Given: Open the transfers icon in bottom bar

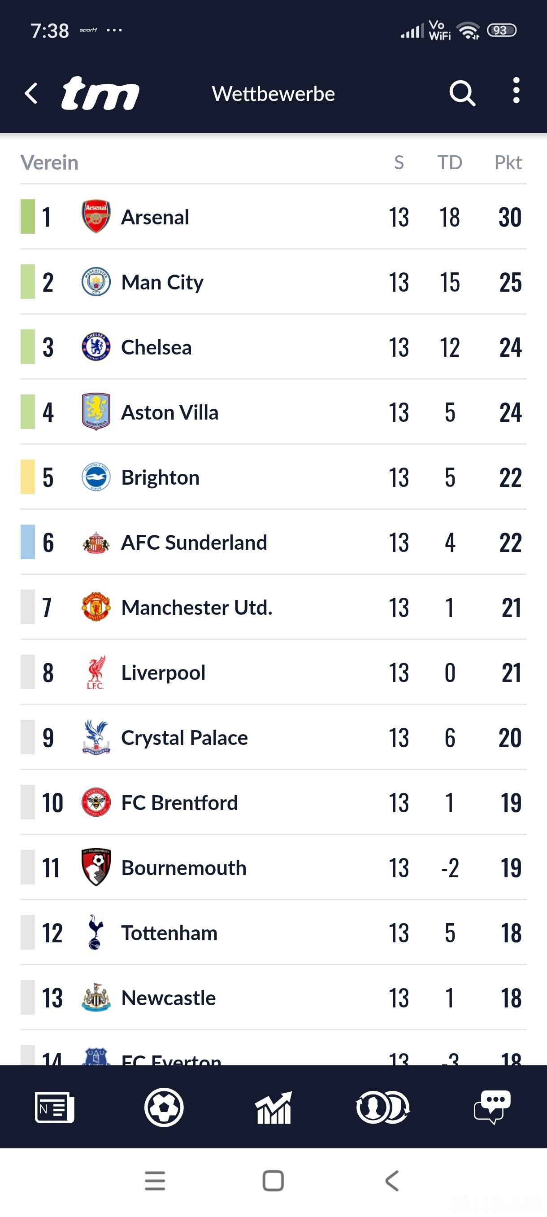Looking at the screenshot, I should click(x=383, y=1107).
